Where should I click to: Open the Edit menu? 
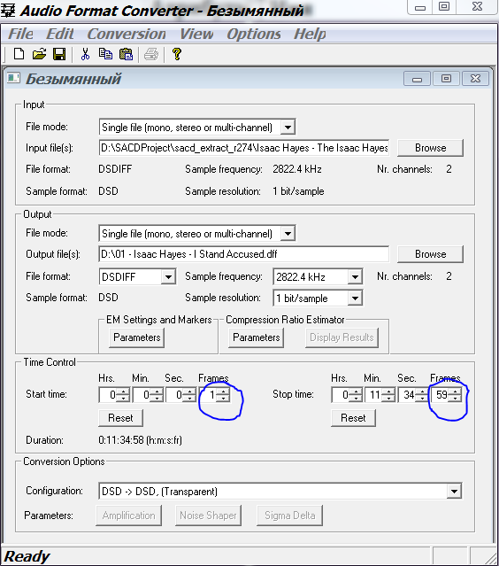tap(60, 34)
